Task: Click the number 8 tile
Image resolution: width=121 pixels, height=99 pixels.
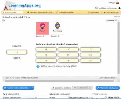Action: (x=46, y=61)
